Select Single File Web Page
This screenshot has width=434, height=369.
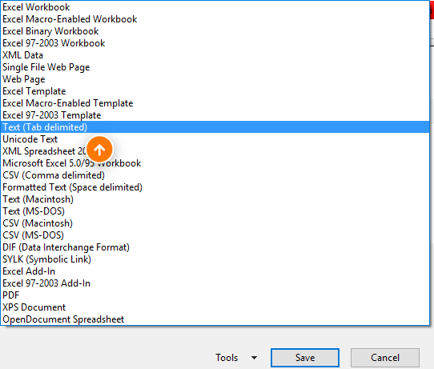coord(215,67)
